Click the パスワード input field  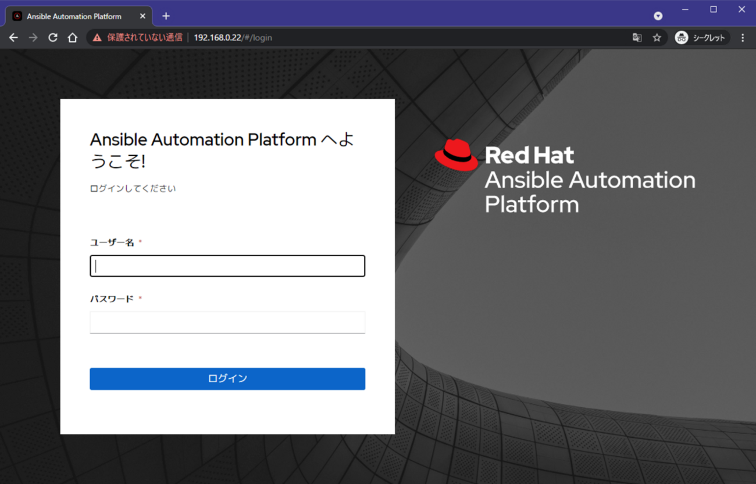pos(227,322)
